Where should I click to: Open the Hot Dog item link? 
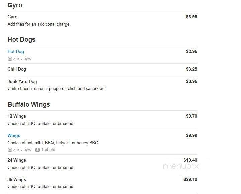pyautogui.click(x=16, y=52)
